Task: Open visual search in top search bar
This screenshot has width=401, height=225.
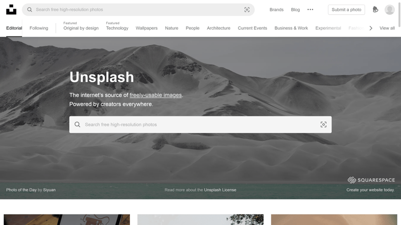Action: click(247, 9)
